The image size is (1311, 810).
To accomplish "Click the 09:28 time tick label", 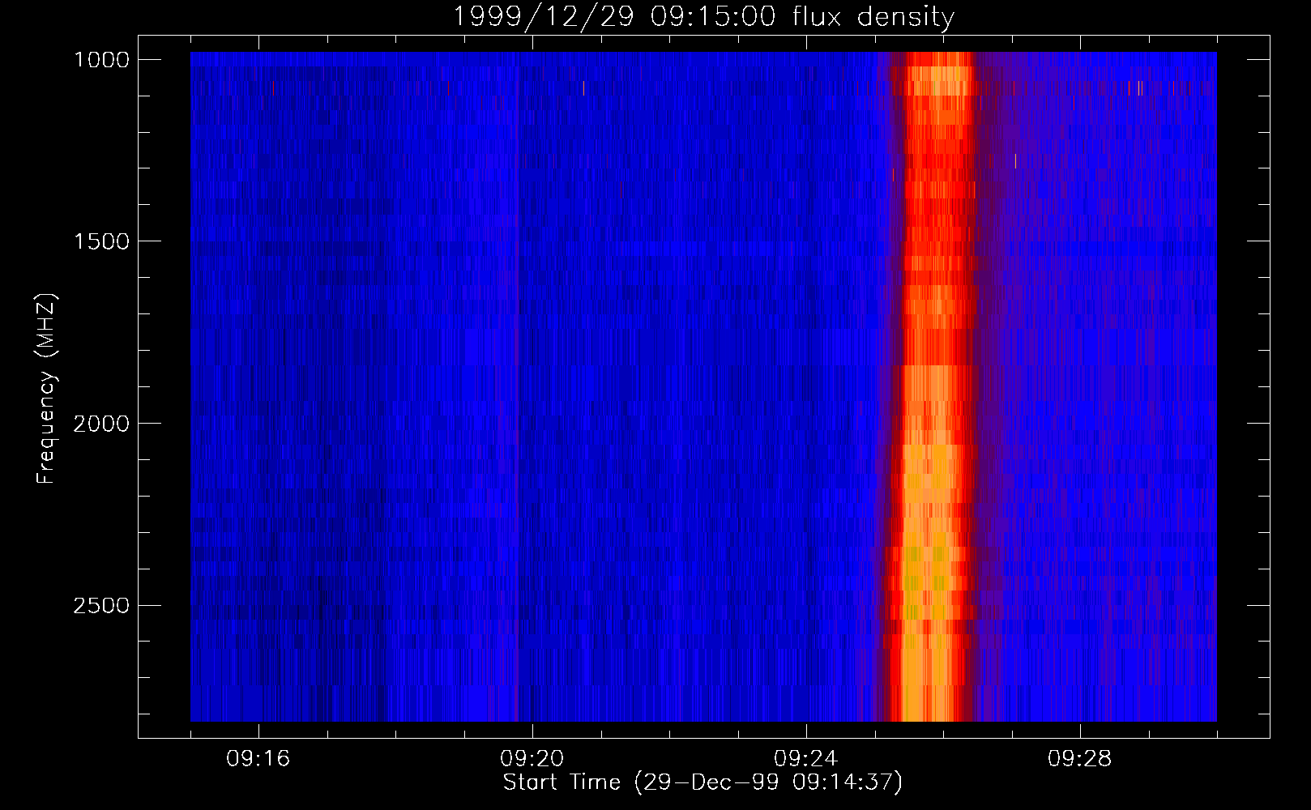I will pyautogui.click(x=1080, y=759).
